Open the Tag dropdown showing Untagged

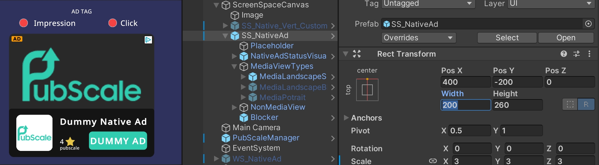coord(428,4)
